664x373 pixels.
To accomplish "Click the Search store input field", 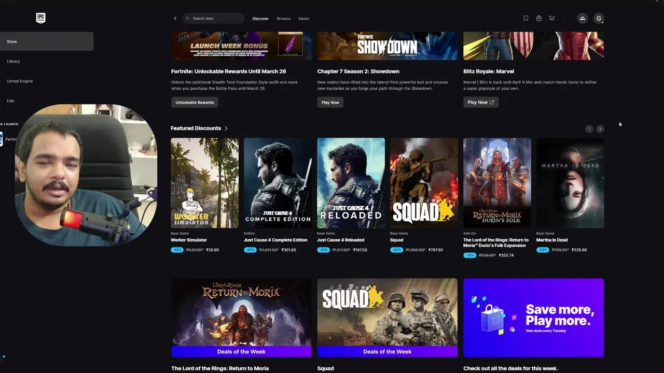I will [213, 19].
